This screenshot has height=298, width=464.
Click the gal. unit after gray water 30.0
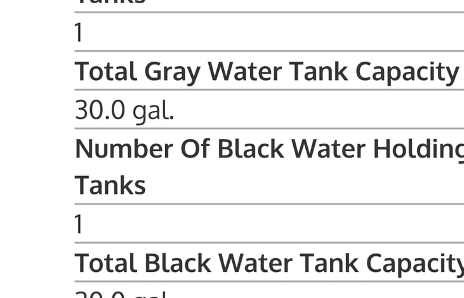click(153, 112)
